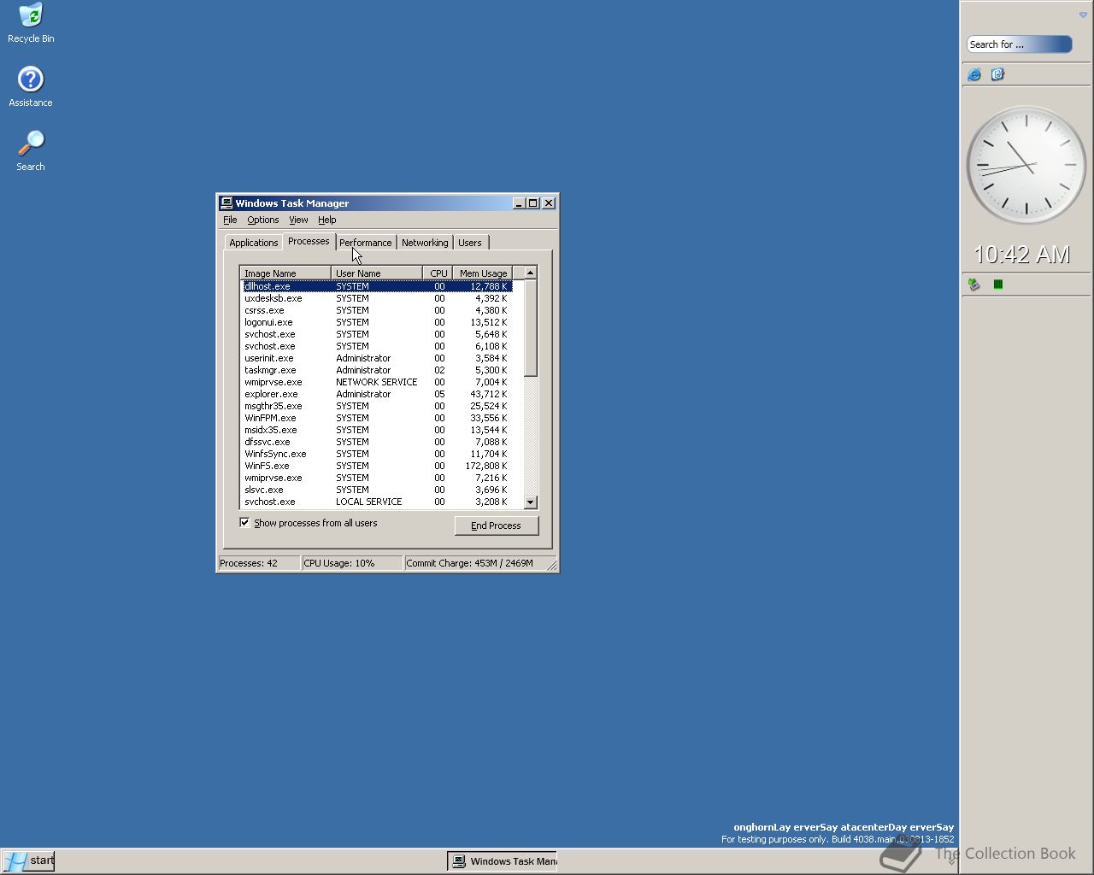Viewport: 1094px width, 875px height.
Task: Toggle Show processes from all users
Action: [309, 523]
